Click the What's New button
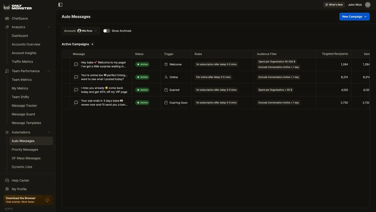Screen dimensions: 376x212 point(334,5)
